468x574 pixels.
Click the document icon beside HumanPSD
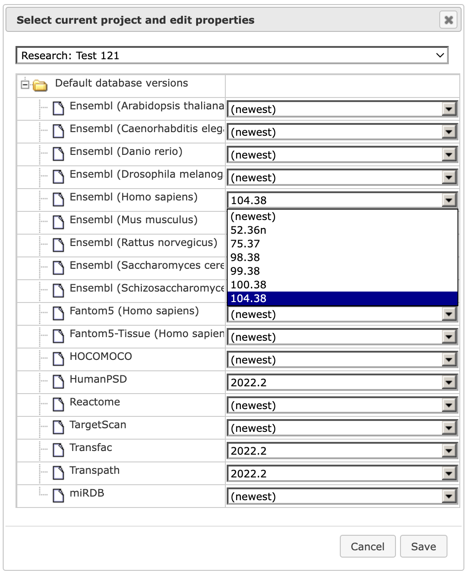click(58, 381)
